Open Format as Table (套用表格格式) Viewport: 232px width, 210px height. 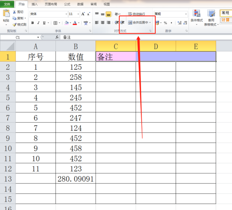pyautogui.click(x=211, y=18)
